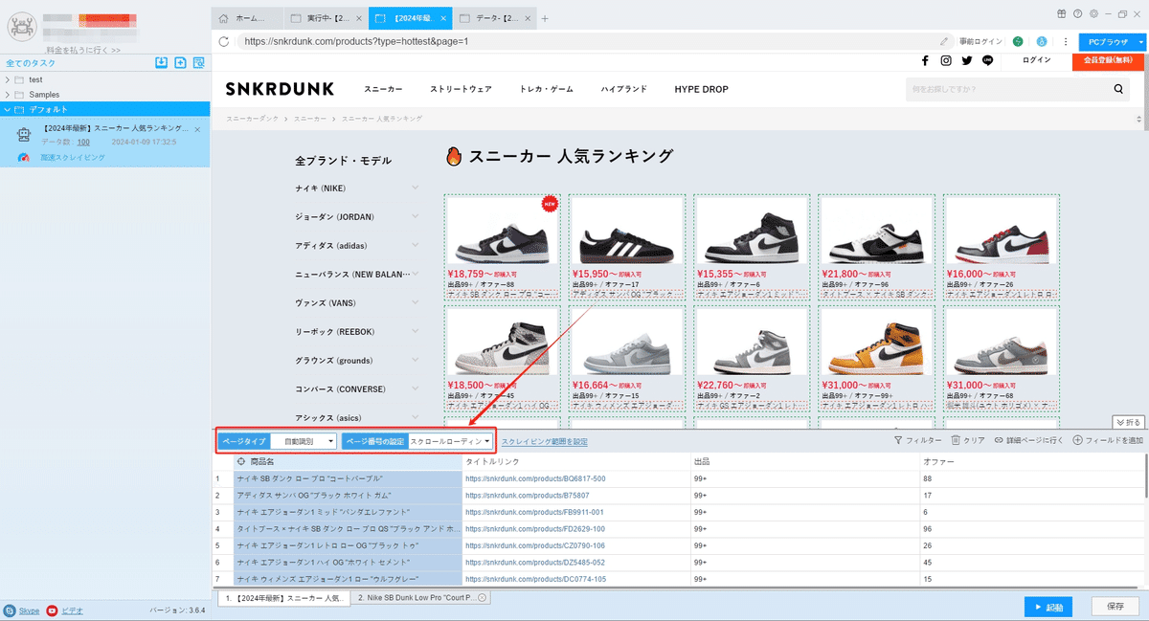1149x621 pixels.
Task: Open the new tab plus button
Action: point(545,18)
